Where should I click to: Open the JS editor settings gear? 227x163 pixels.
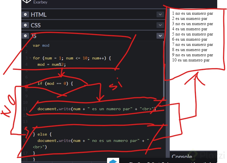pos(25,36)
